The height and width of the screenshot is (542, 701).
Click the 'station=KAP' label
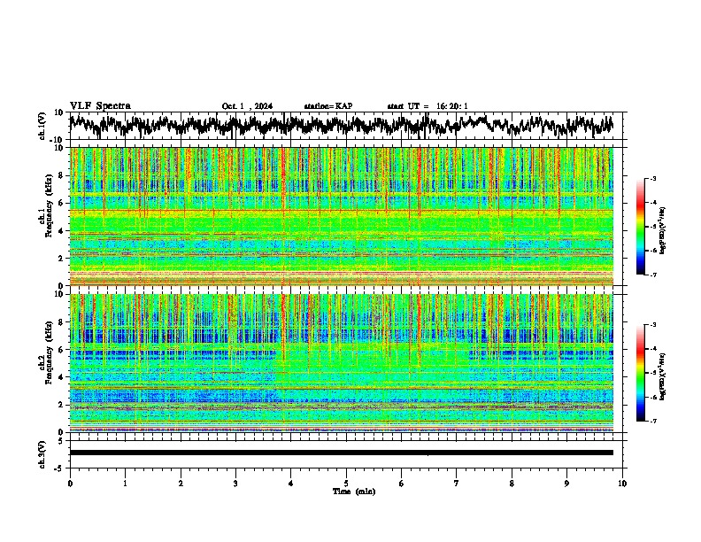328,106
